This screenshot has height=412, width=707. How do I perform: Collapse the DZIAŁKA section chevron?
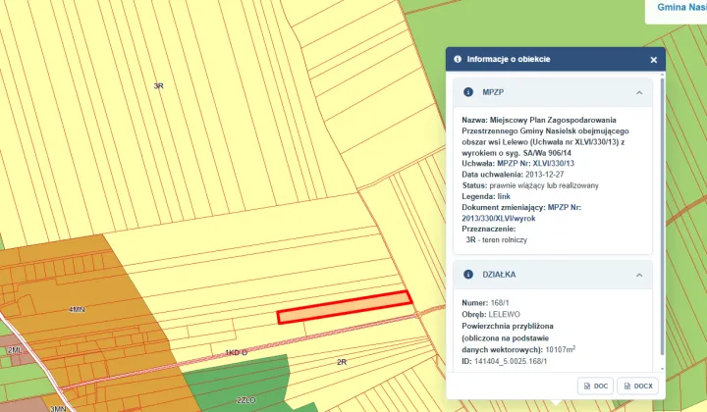tap(639, 275)
